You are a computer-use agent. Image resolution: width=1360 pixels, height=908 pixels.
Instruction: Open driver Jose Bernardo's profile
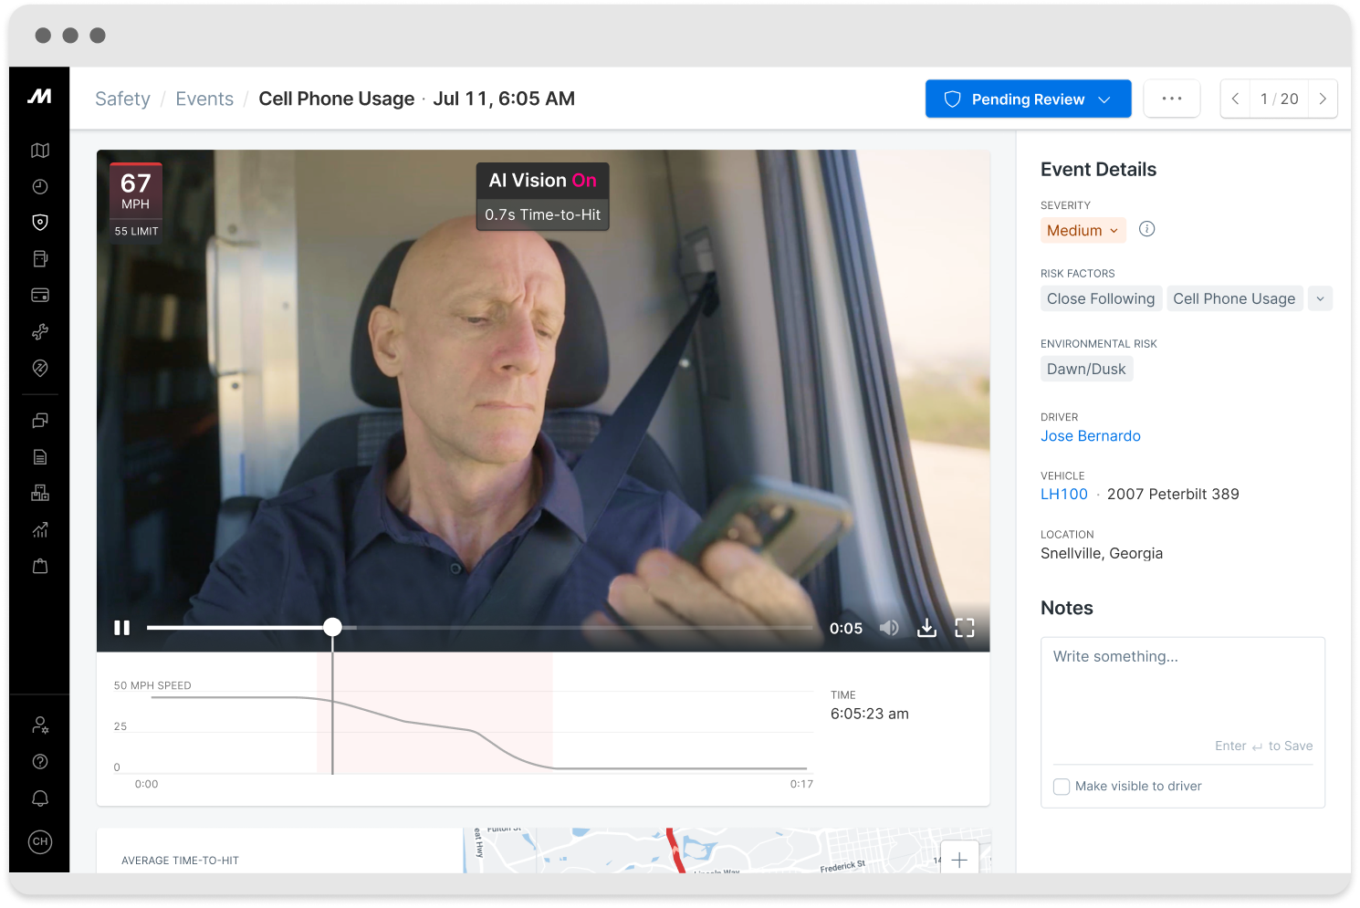(x=1091, y=436)
